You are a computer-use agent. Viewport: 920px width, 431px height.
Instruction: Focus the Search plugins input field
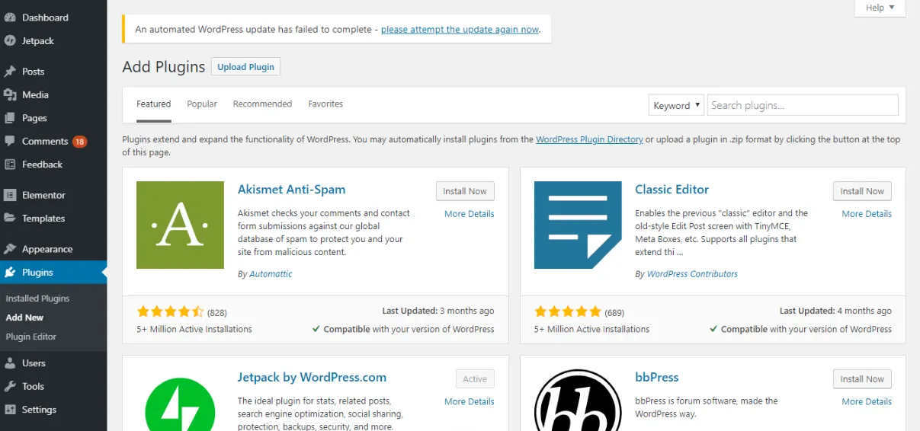[x=803, y=105]
